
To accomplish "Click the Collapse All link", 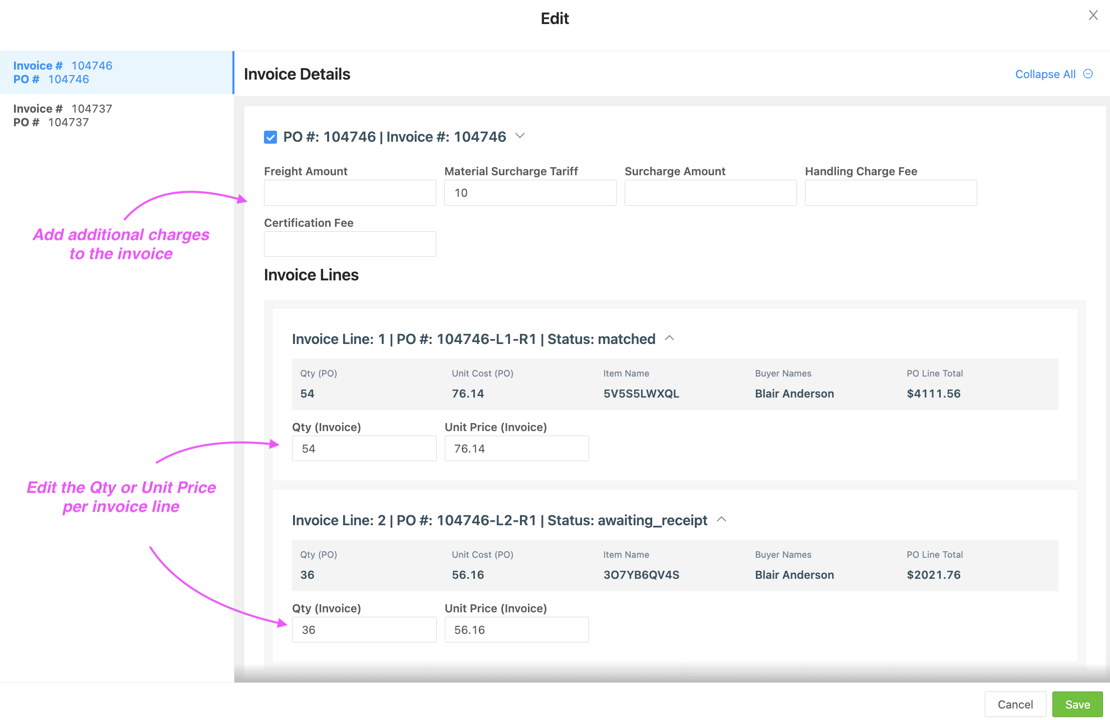I will (1045, 74).
